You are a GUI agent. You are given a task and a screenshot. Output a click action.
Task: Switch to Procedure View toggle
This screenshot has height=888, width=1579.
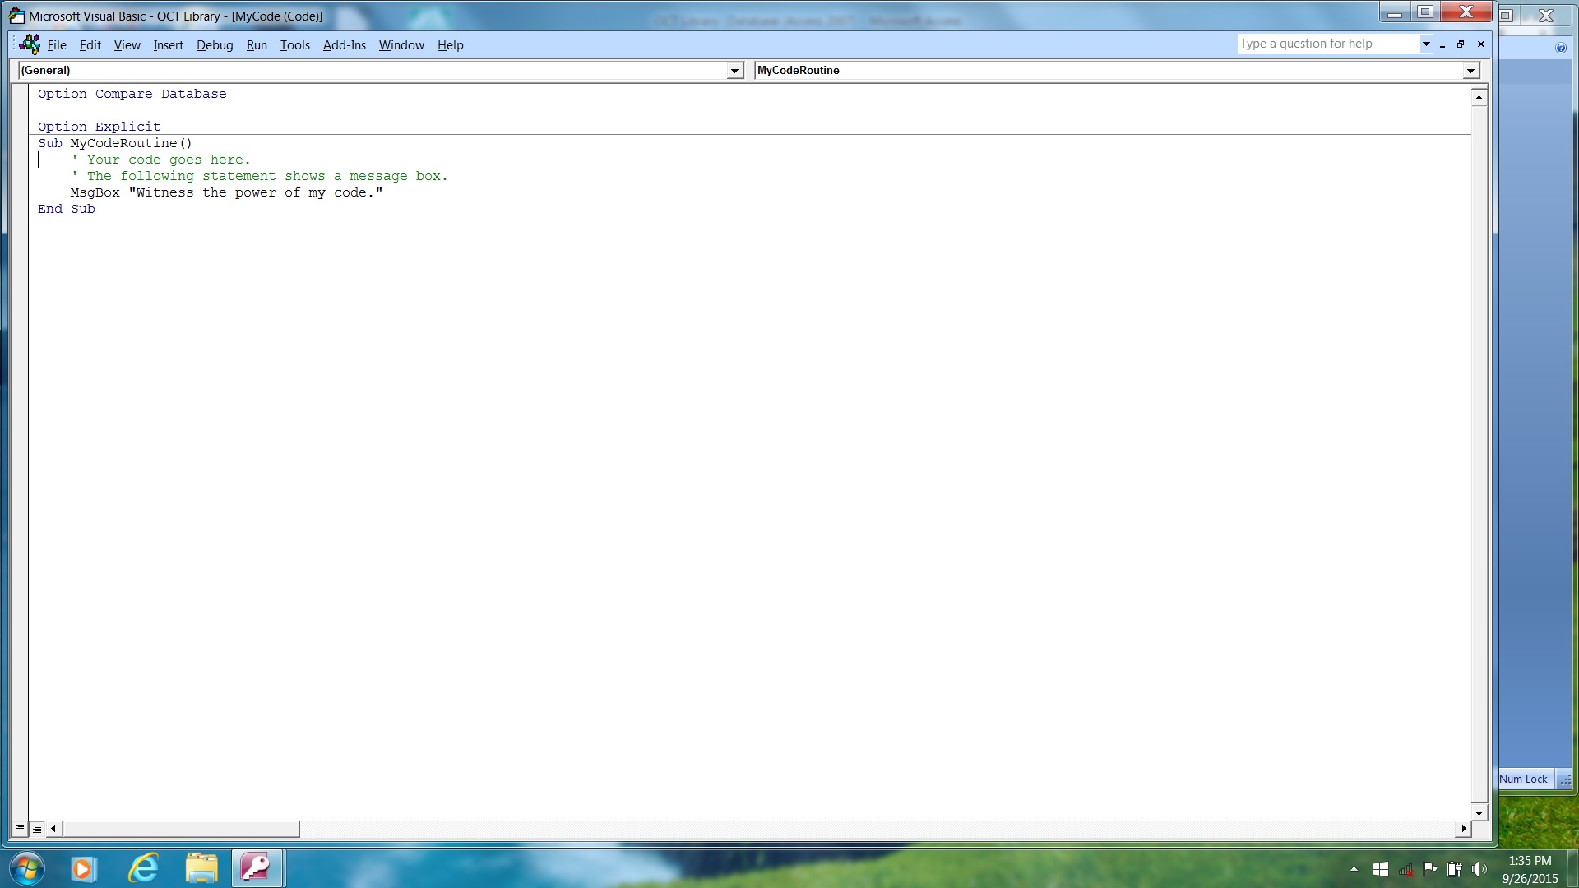[x=20, y=829]
